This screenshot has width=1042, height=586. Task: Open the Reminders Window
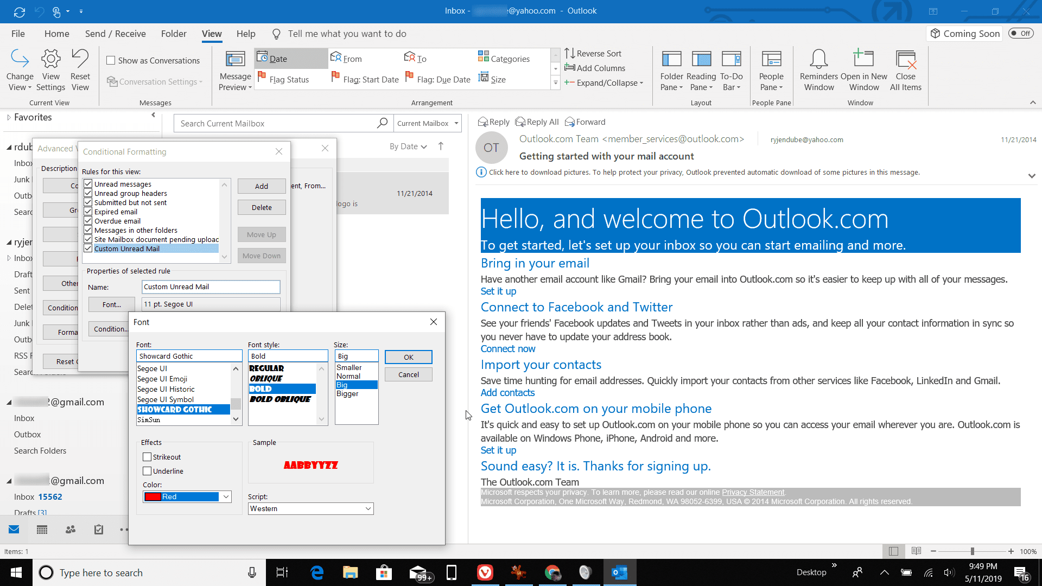[x=819, y=71]
